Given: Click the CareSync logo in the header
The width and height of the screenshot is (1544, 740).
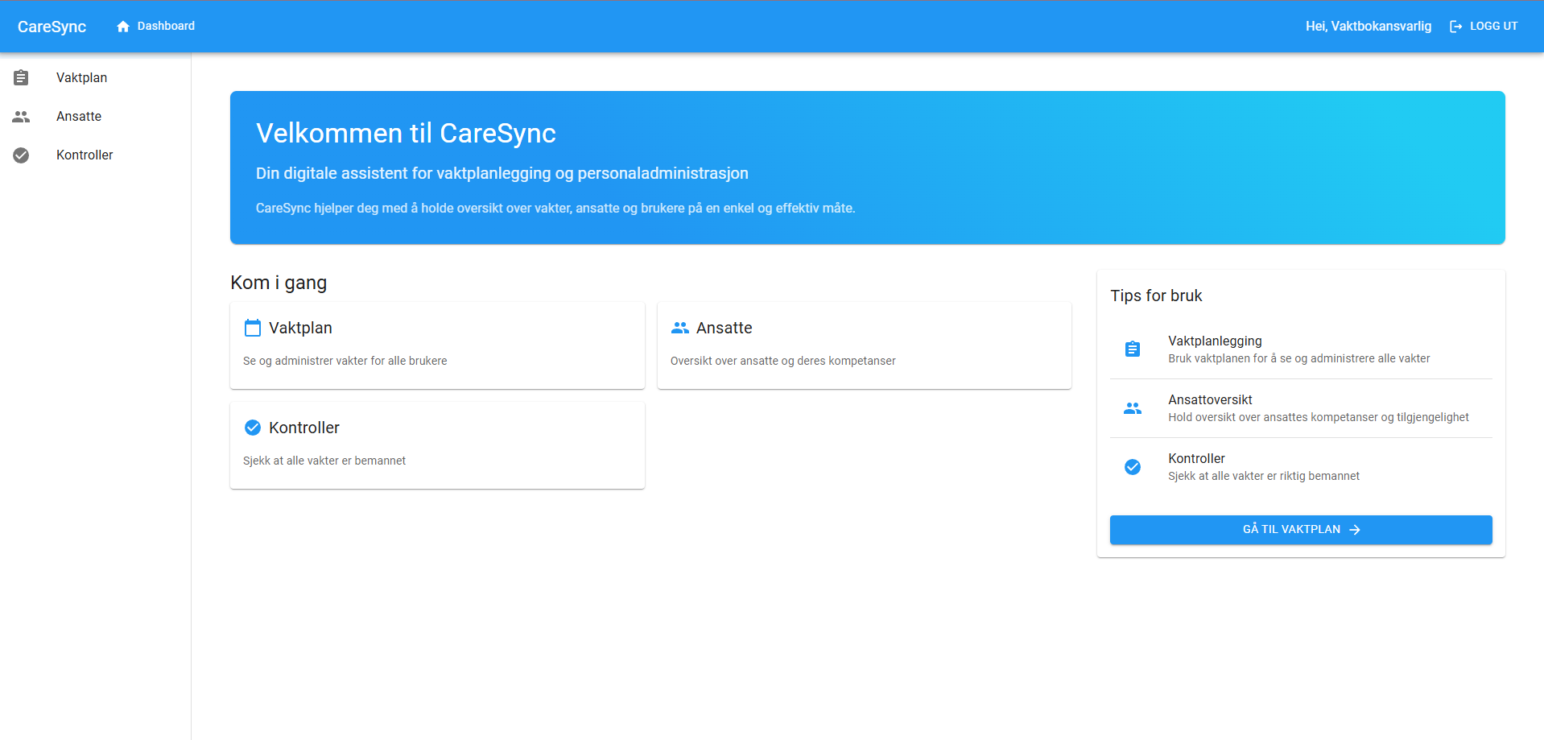Looking at the screenshot, I should pos(52,26).
